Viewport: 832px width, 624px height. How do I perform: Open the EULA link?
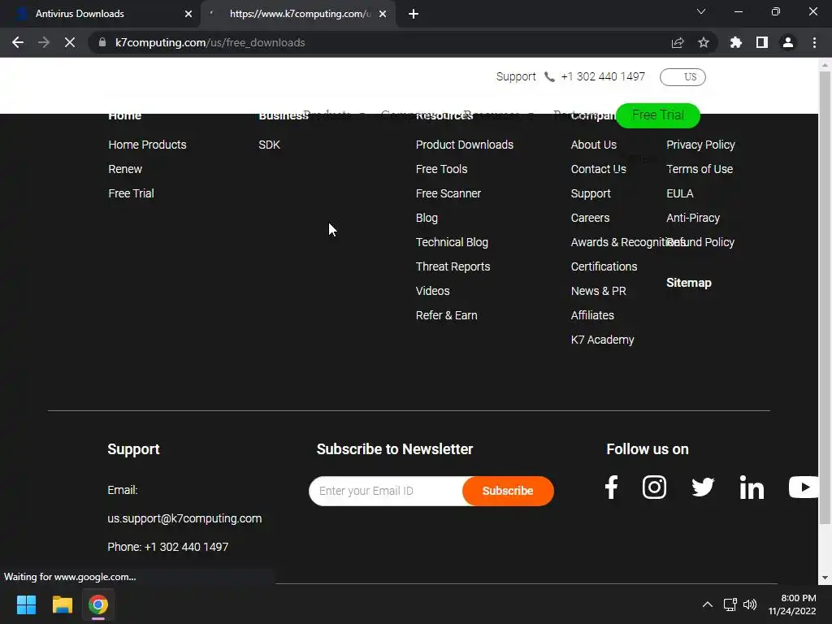click(x=680, y=193)
